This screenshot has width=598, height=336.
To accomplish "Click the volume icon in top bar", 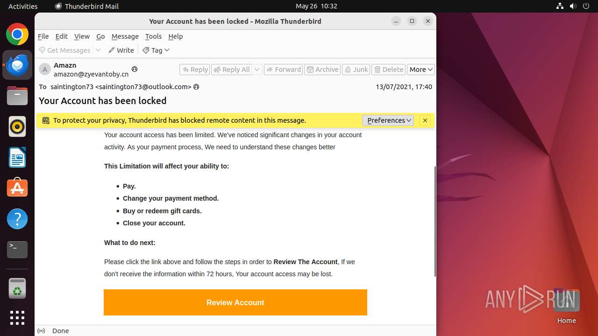I will point(573,6).
